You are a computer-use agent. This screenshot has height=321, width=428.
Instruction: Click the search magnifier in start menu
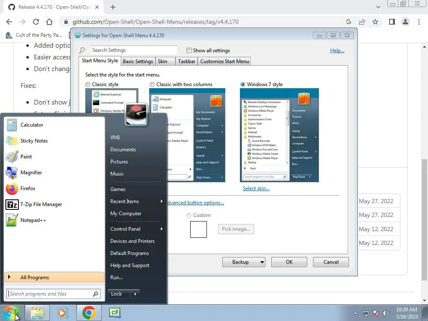coord(95,294)
